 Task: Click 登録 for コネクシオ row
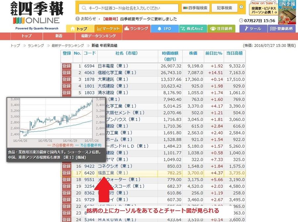pyautogui.click(x=67, y=166)
